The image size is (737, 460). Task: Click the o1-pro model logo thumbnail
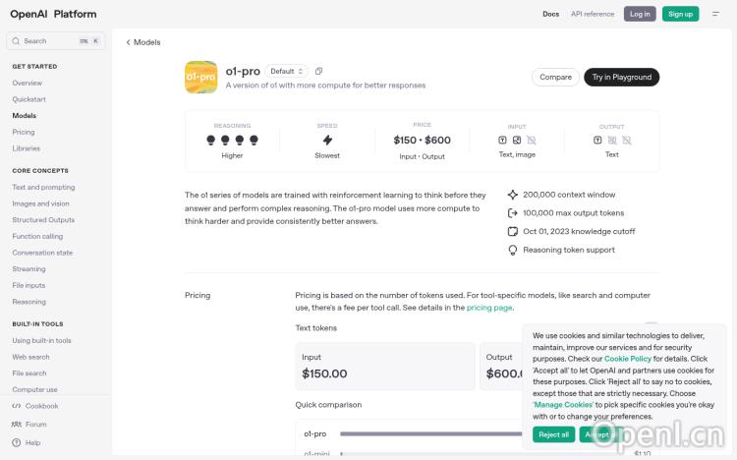point(201,77)
